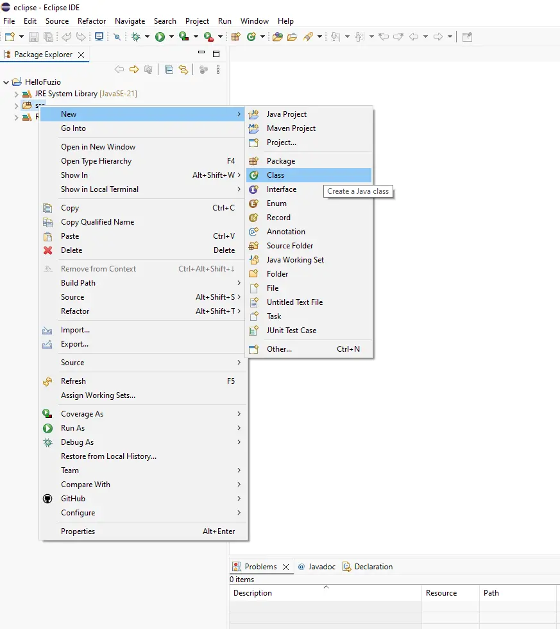Switch to the Javadoc tab
Viewport: 560px width, 629px height.
pyautogui.click(x=317, y=567)
